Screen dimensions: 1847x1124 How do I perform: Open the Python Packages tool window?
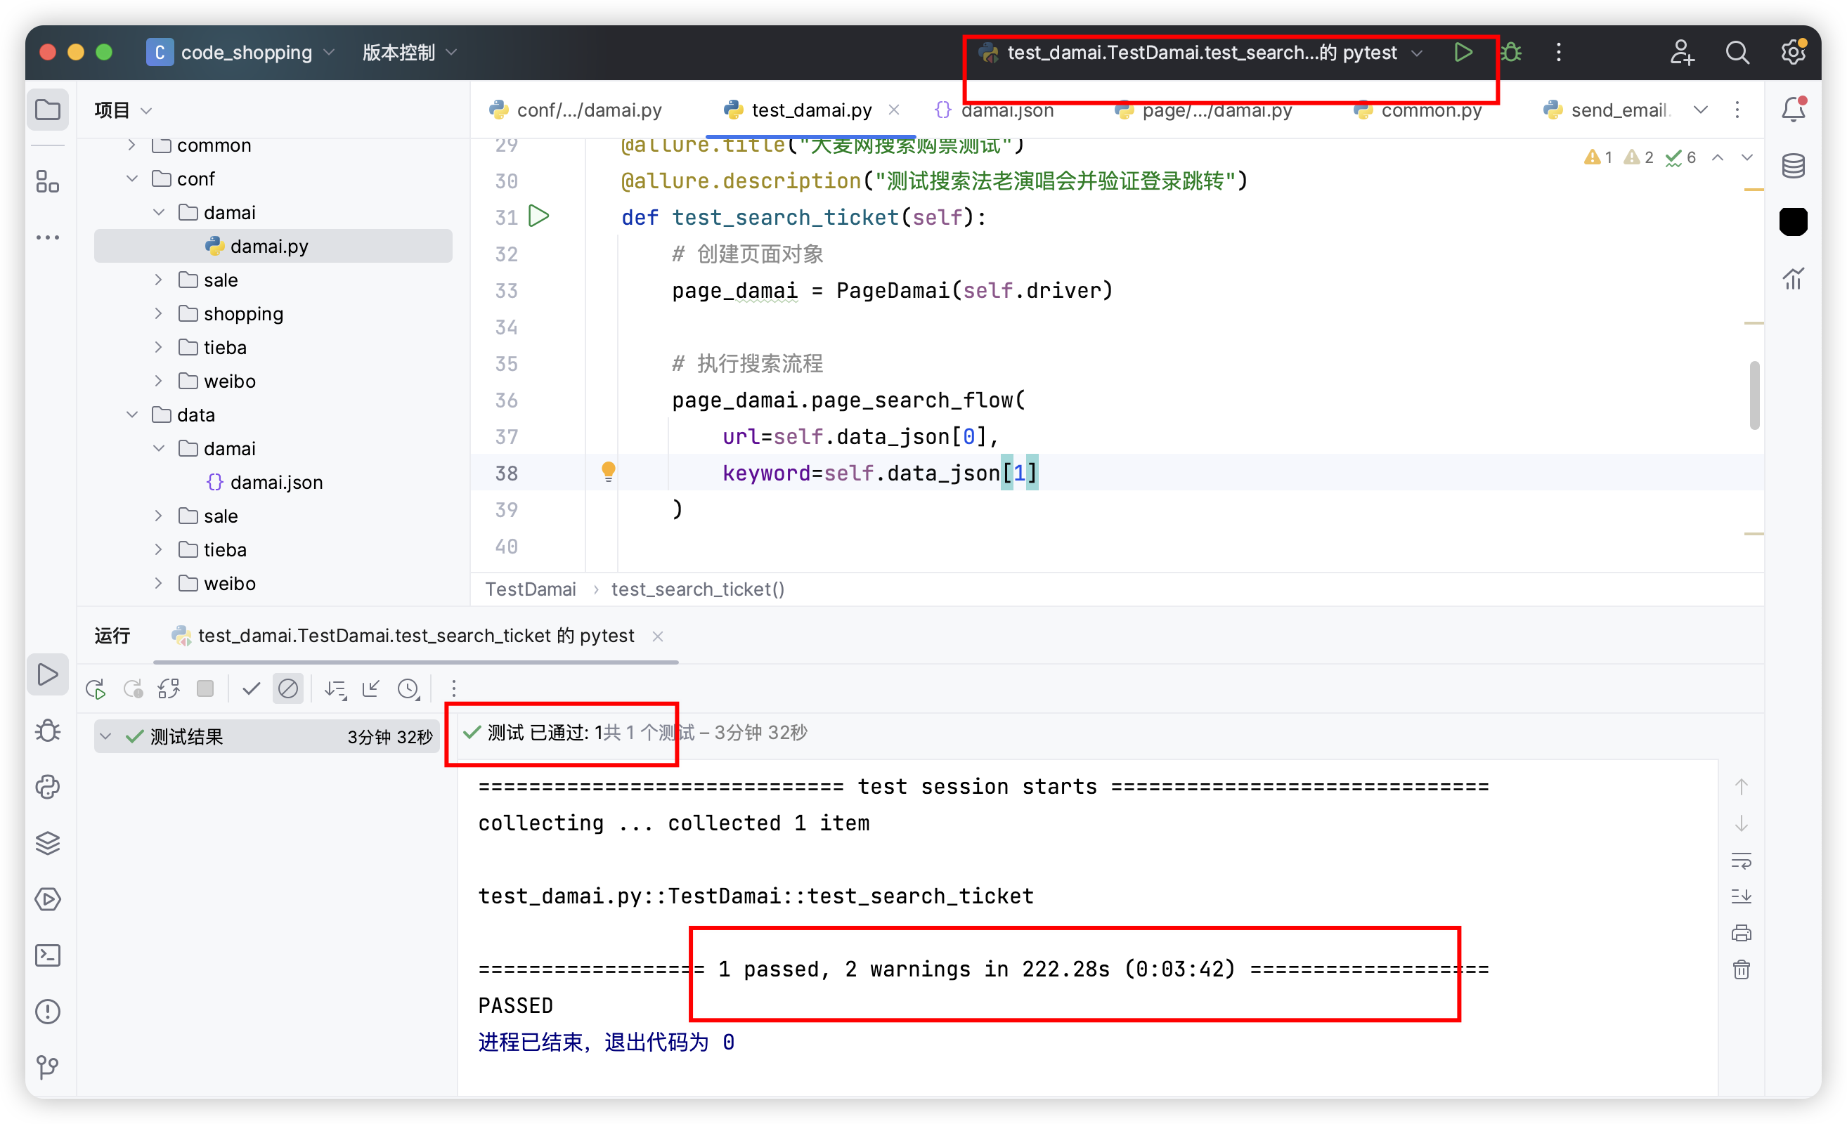point(48,843)
